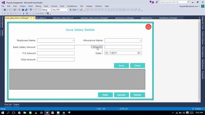
Task: Expand the Start button dropdown arrow
Action: click(x=78, y=10)
